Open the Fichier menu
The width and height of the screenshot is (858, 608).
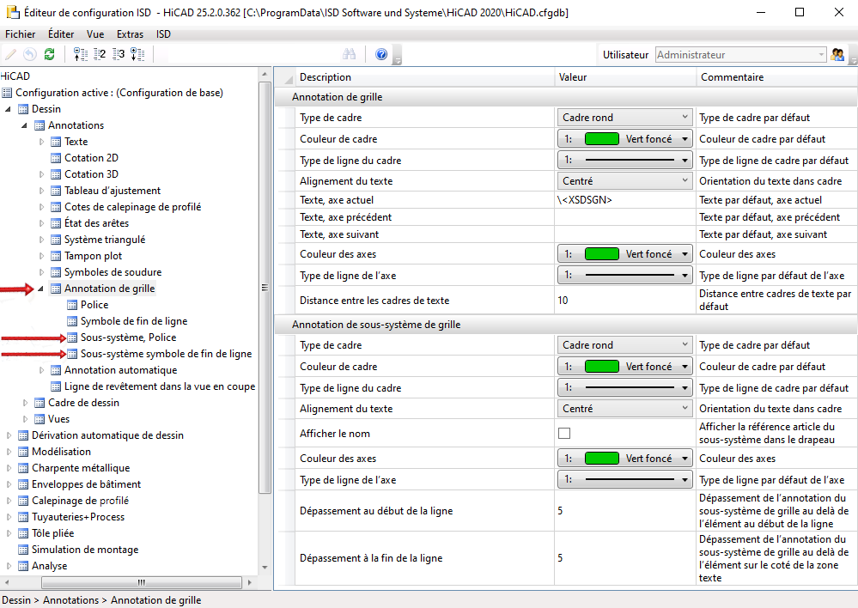(21, 34)
